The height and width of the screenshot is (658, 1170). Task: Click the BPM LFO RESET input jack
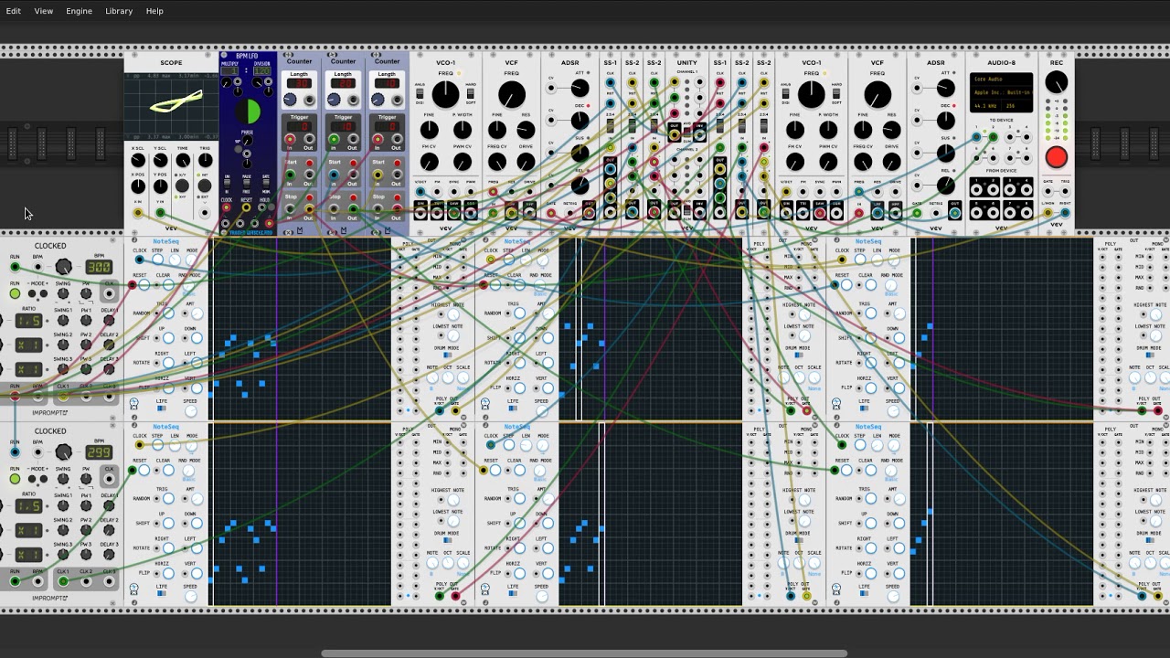pyautogui.click(x=247, y=208)
